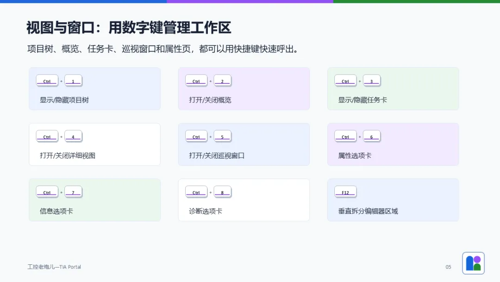Click the slide title 视图与窗口：用数字键管理工作区
This screenshot has height=282, width=500.
click(x=129, y=27)
